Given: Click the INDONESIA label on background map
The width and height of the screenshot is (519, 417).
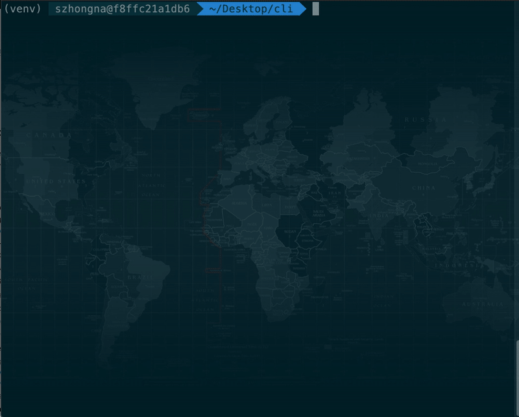Looking at the screenshot, I should click(x=460, y=265).
